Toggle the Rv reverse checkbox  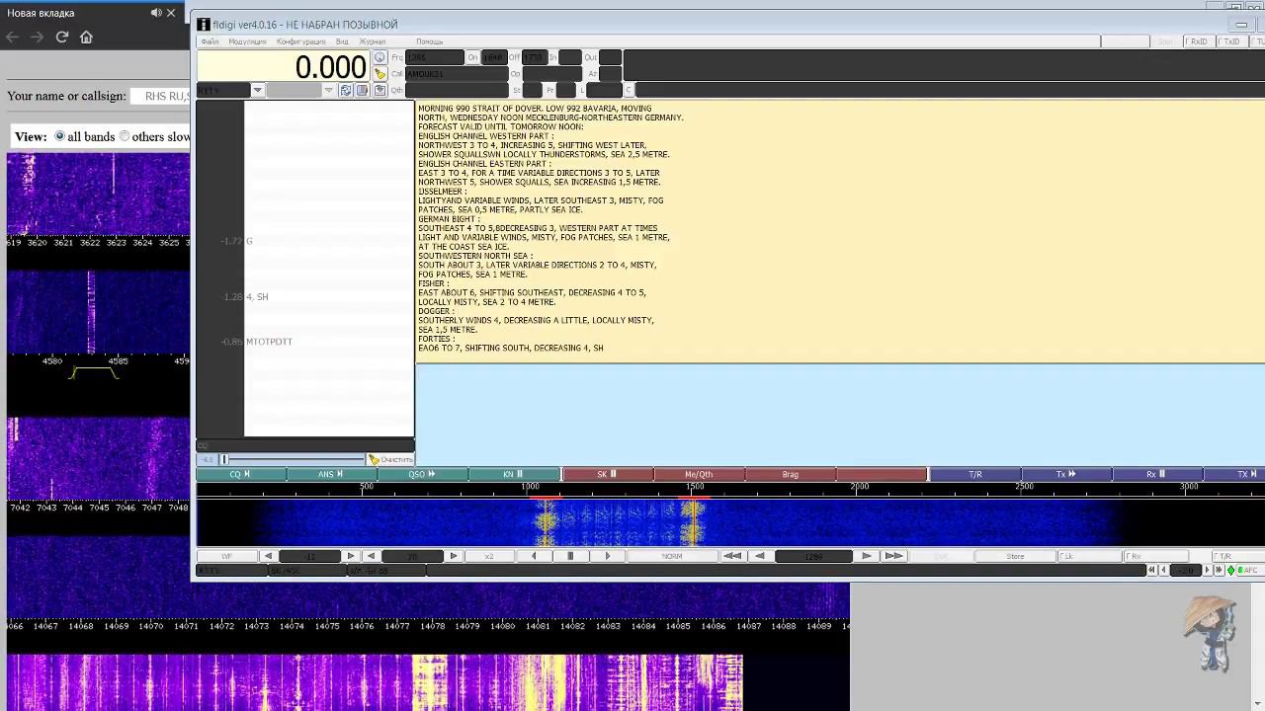pyautogui.click(x=1156, y=556)
